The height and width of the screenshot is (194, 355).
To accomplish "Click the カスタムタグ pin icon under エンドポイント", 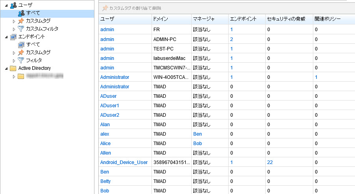I will coord(21,52).
